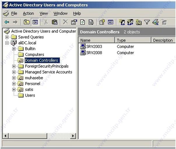Collapse the aliDC.local domain node

click(x=7, y=43)
